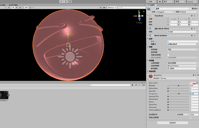Open the Default layer dropdown
The image size is (199, 128).
tap(189, 12)
